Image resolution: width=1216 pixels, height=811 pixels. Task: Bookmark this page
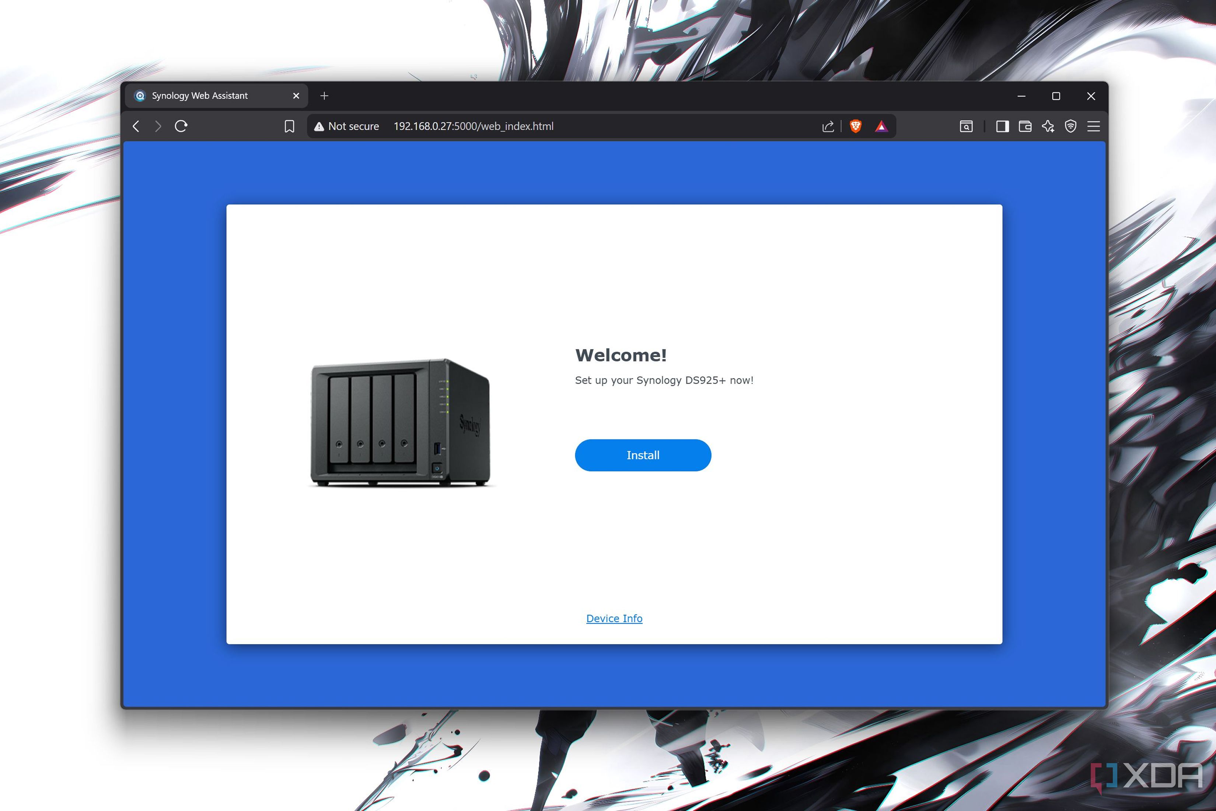click(290, 126)
